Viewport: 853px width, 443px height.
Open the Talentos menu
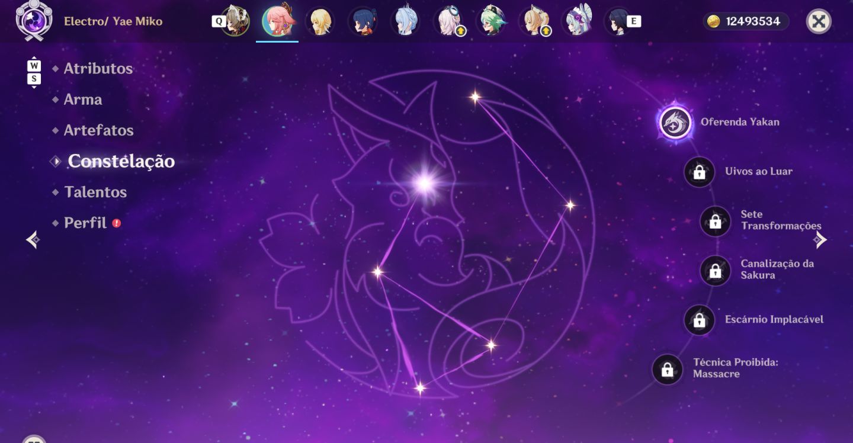[x=95, y=192]
